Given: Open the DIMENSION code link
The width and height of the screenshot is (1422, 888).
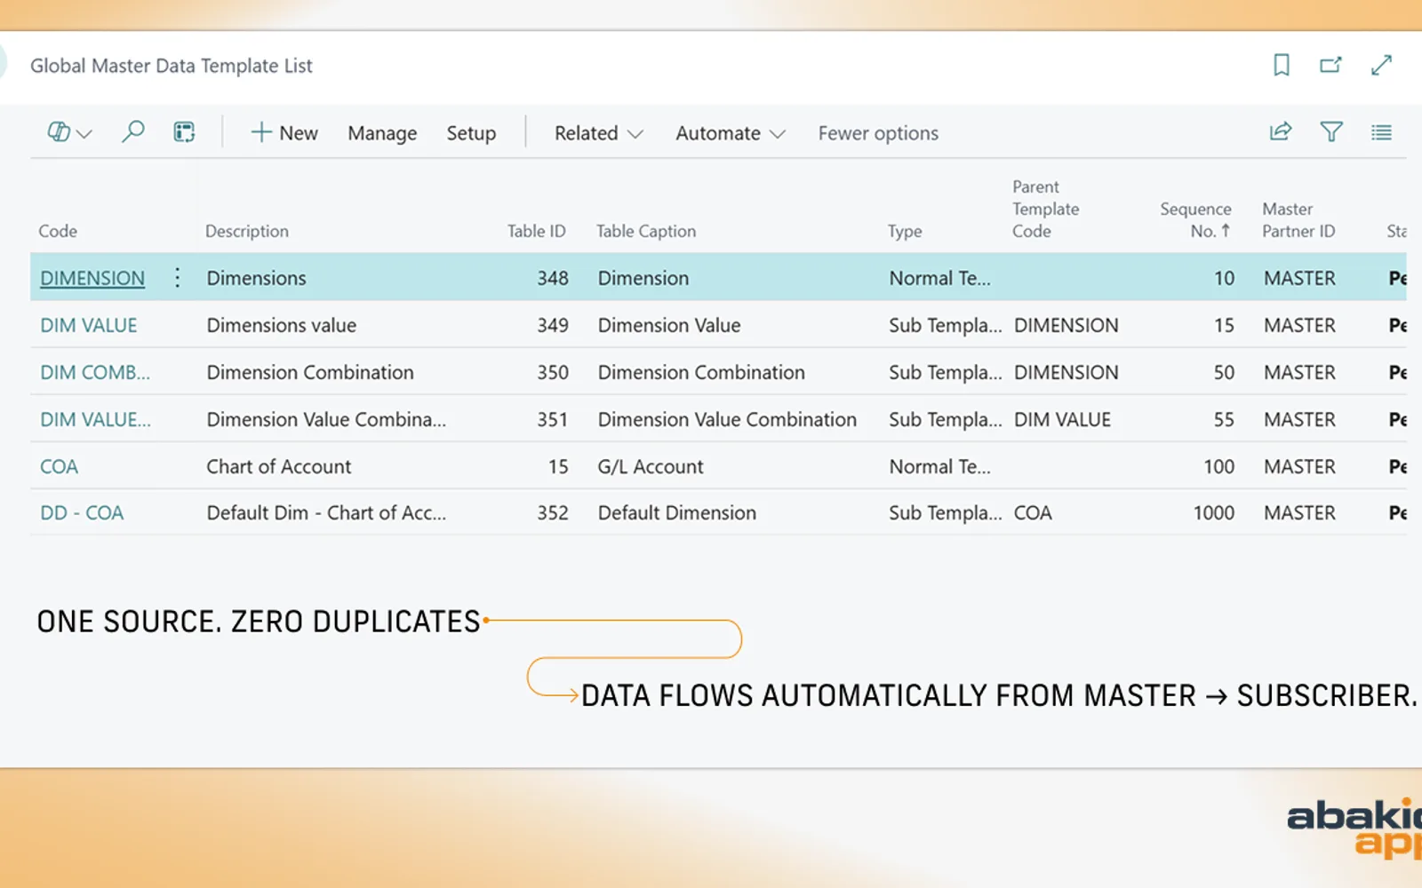Looking at the screenshot, I should coord(92,278).
